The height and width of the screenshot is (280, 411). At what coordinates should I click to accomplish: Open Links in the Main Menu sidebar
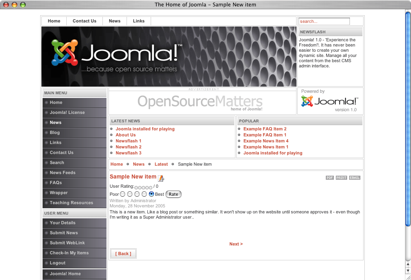pos(74,143)
